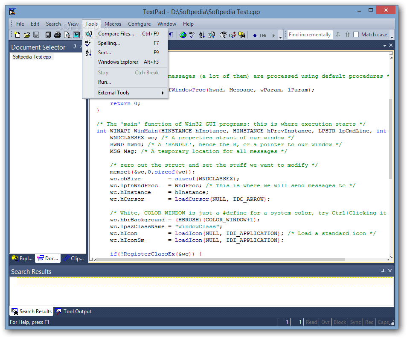The image size is (407, 338).
Task: Select the Search Results bottom tab
Action: [32, 312]
